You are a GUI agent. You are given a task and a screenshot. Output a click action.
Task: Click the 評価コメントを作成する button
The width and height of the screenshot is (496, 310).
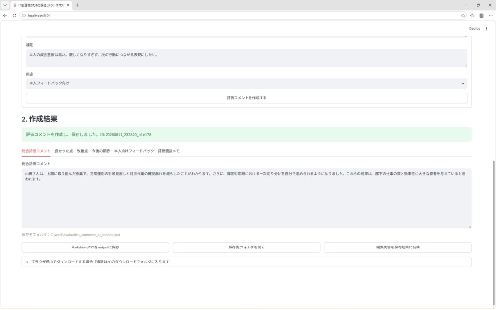(x=247, y=98)
